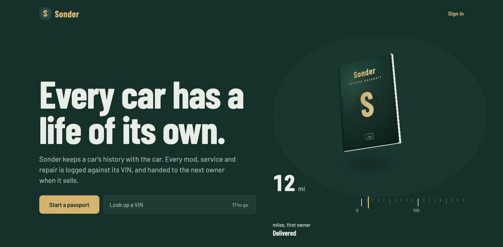503x247 pixels.
Task: Click the '17 to go' counter
Action: tap(240, 205)
